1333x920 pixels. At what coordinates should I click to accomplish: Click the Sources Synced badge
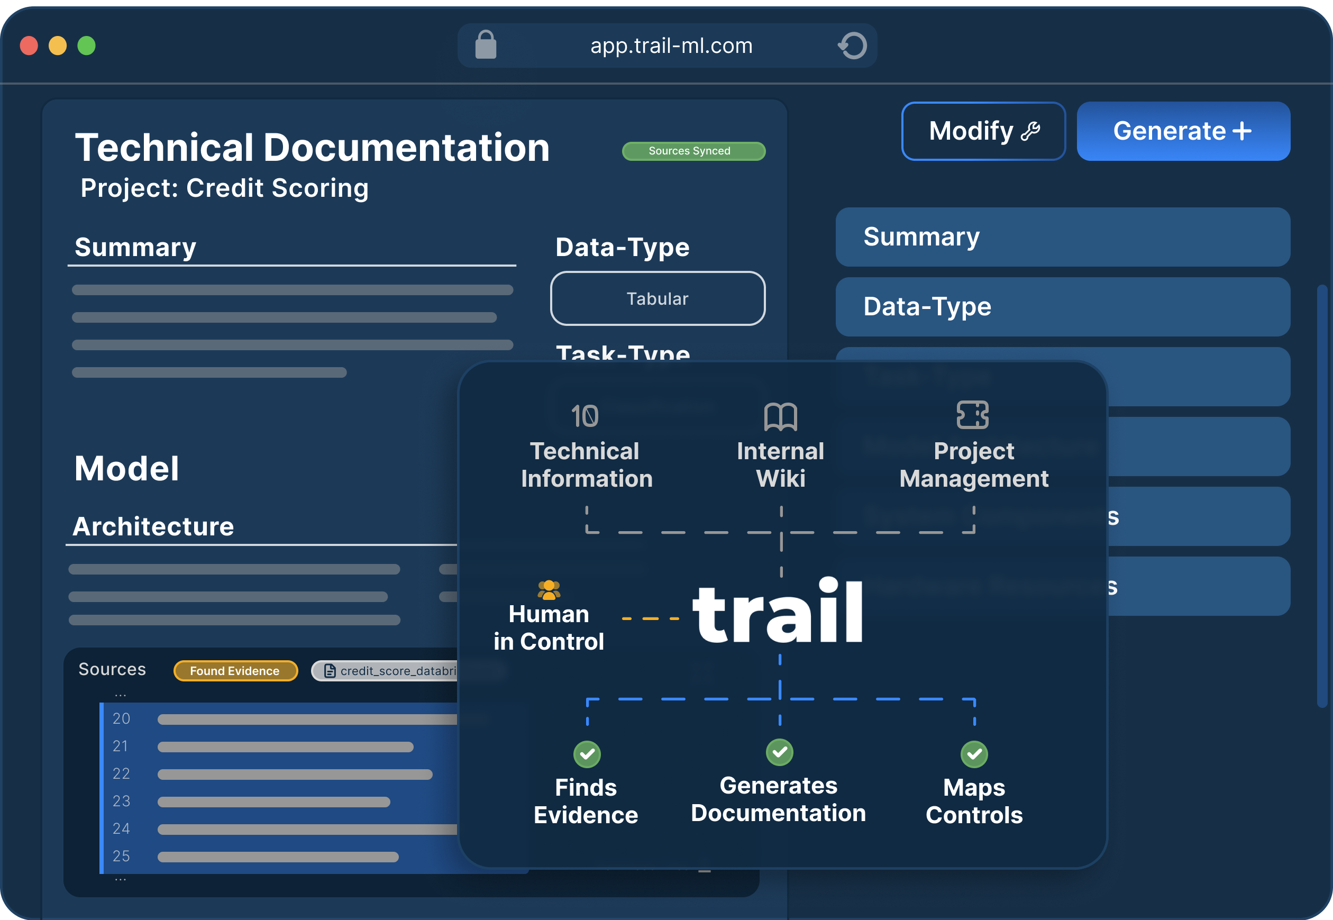pos(693,151)
